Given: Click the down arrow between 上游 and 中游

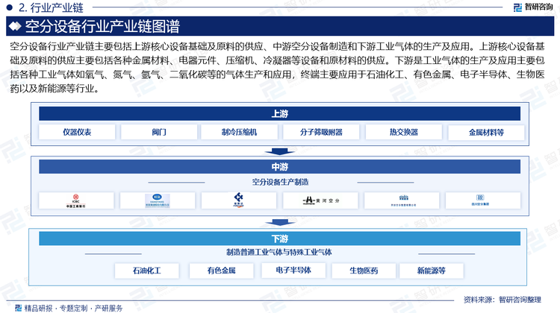Looking at the screenshot, I should pos(280,152).
